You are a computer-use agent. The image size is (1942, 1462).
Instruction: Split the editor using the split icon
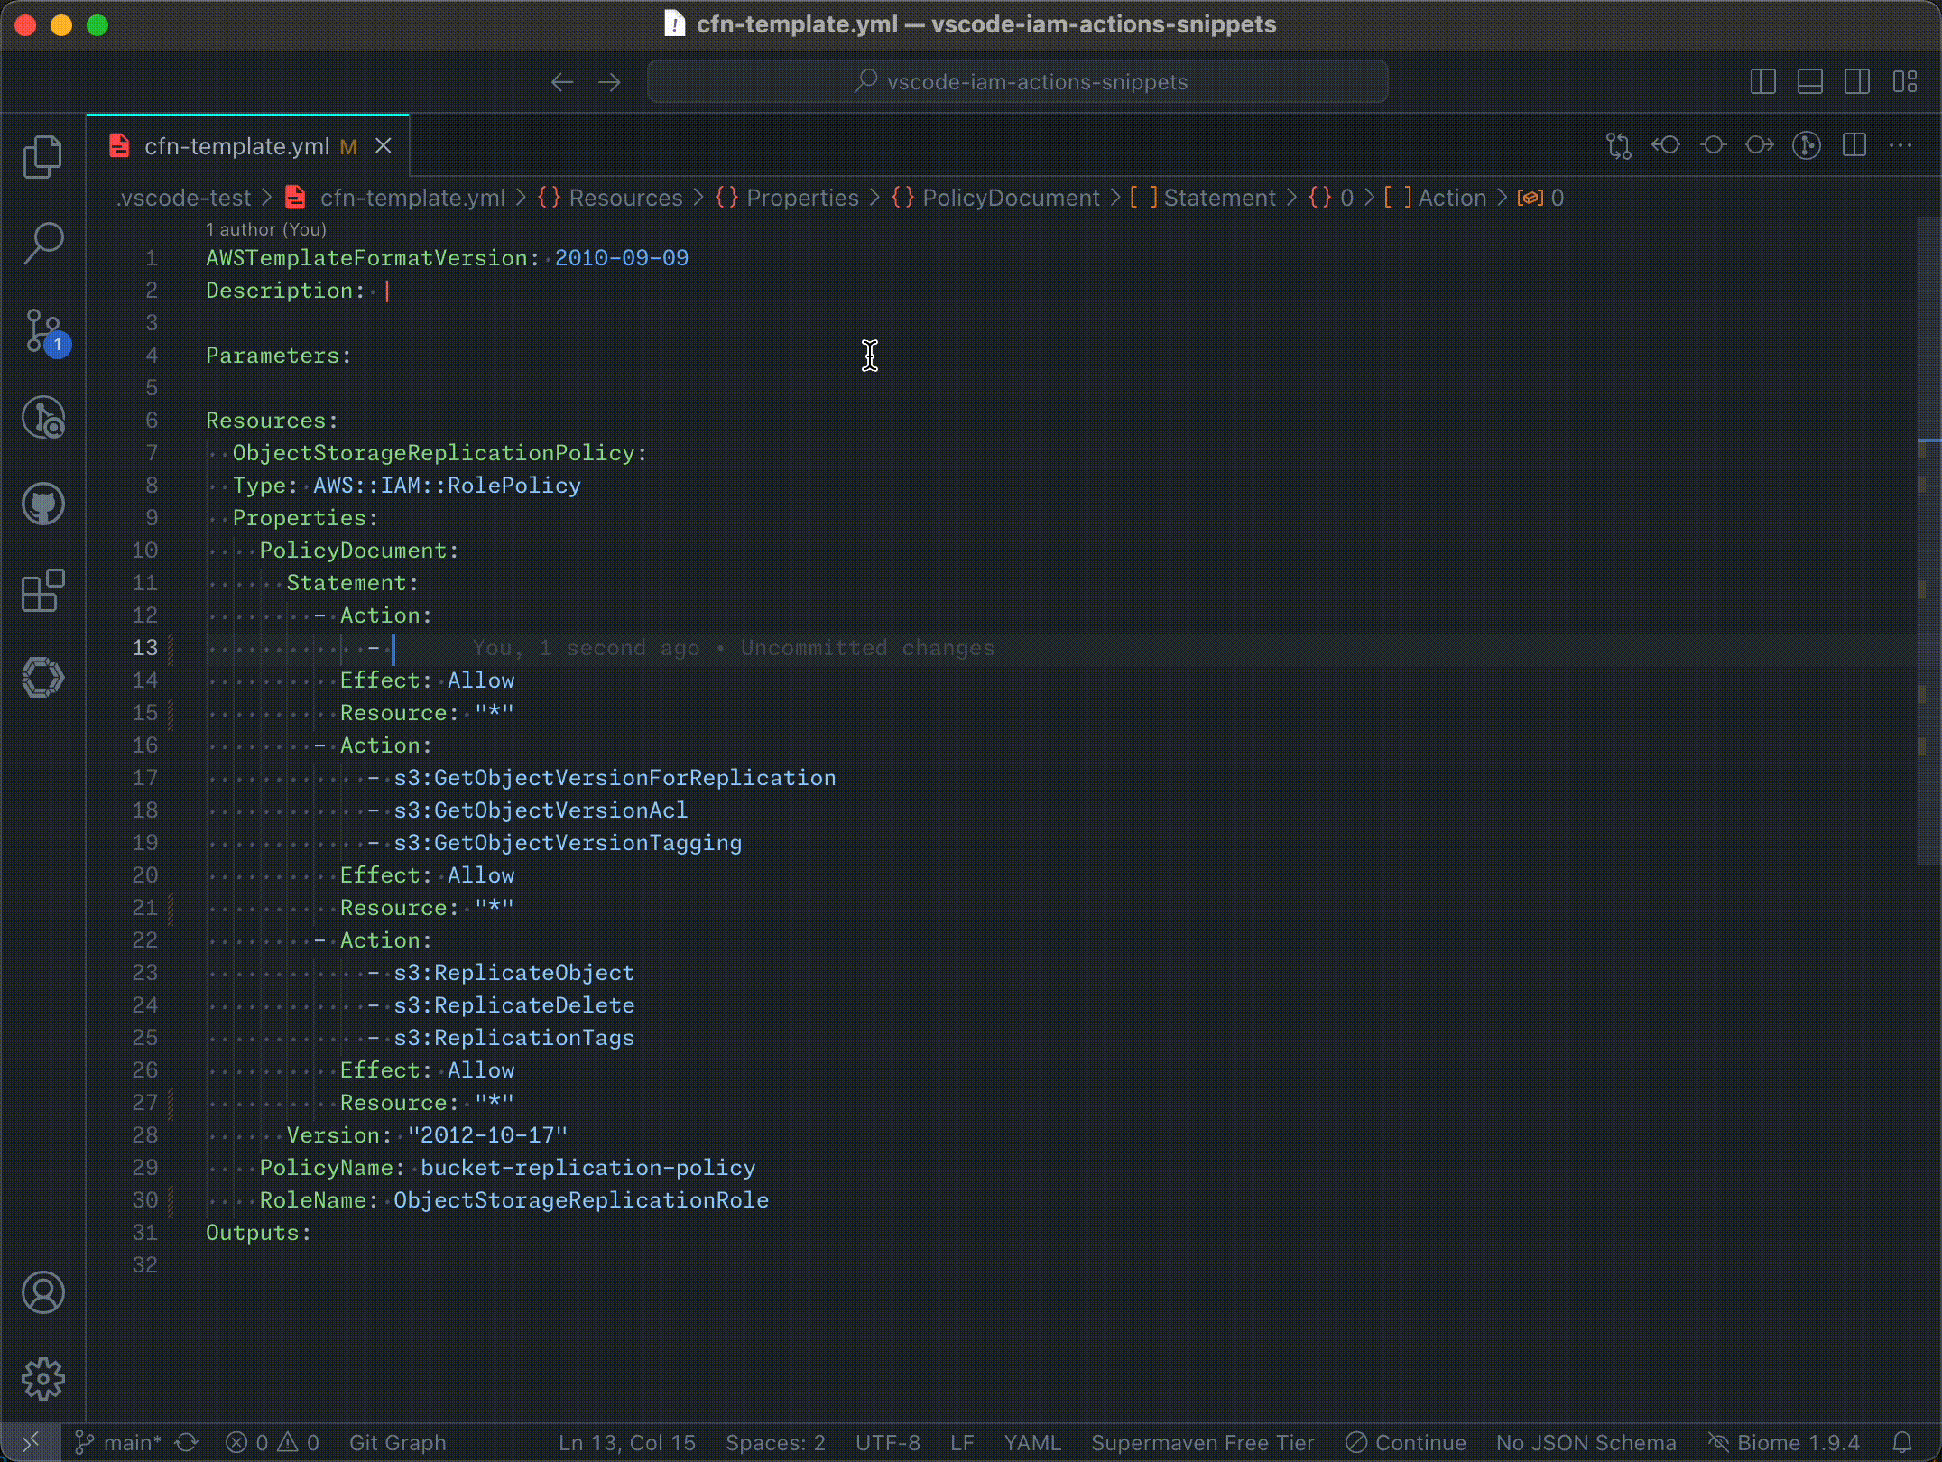pos(1854,144)
